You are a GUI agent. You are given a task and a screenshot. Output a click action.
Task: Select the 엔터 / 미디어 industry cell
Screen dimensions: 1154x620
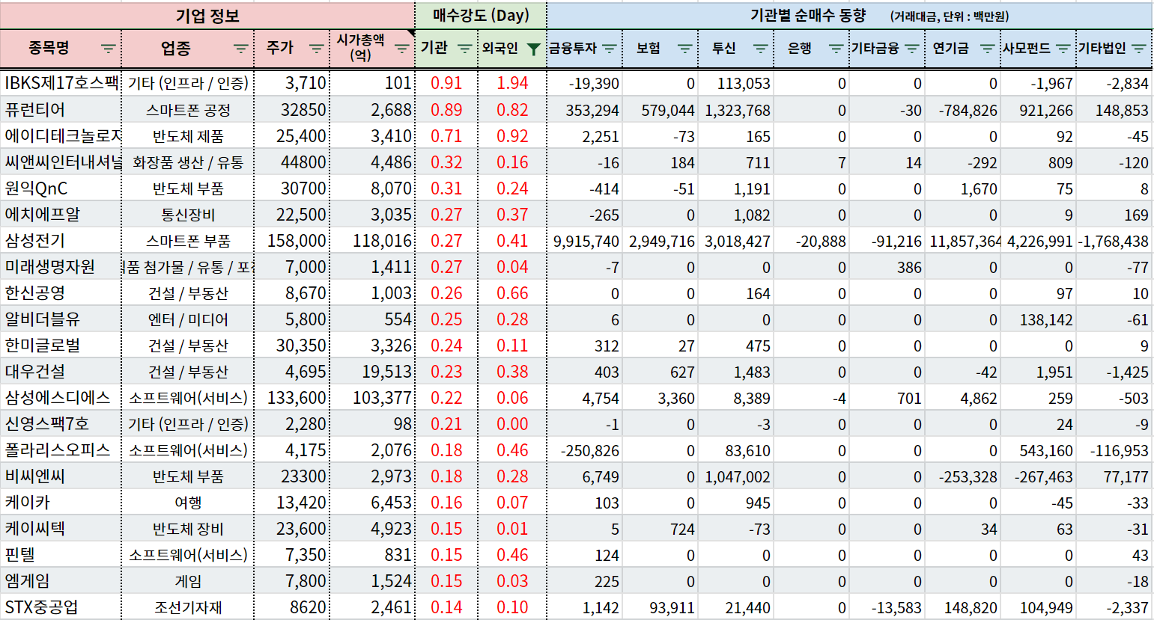(x=188, y=319)
